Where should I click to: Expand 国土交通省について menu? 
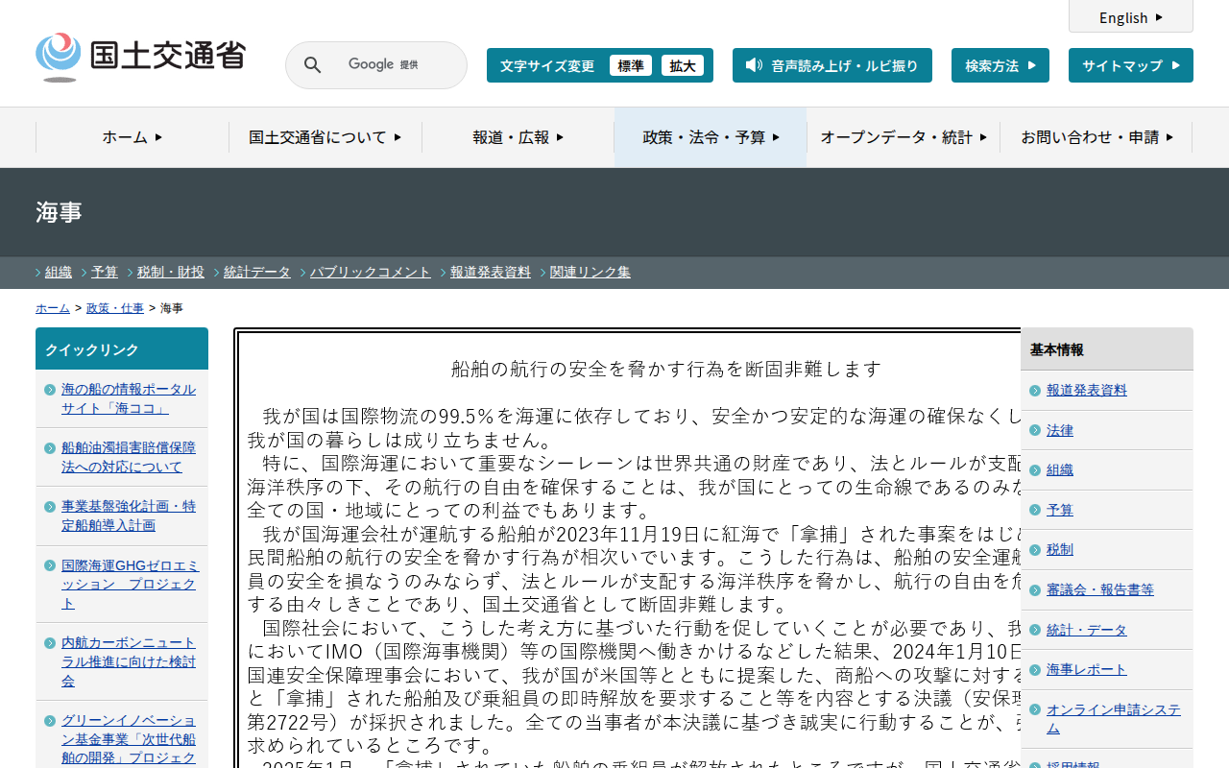click(325, 137)
